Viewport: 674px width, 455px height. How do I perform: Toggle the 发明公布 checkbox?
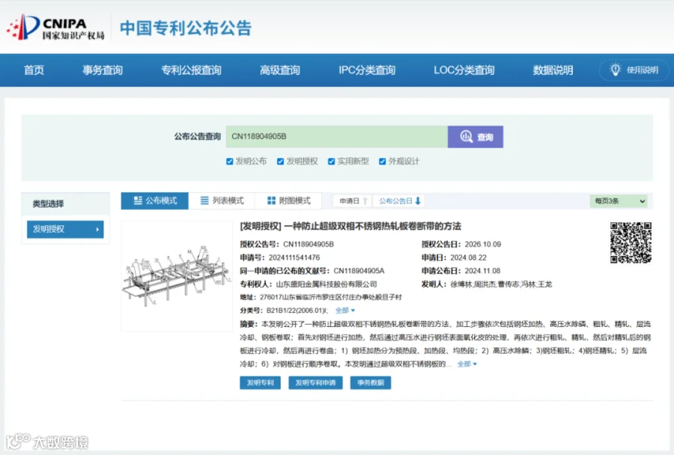(230, 162)
